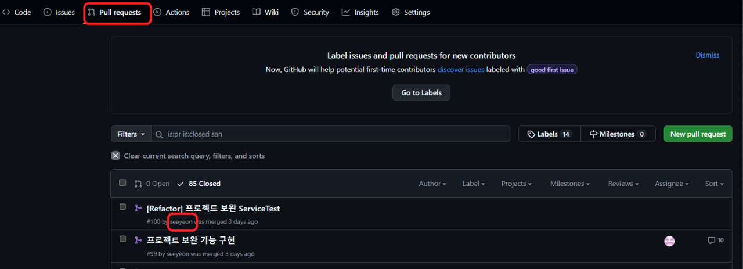Expand the Label filter dropdown
The width and height of the screenshot is (743, 269).
474,184
